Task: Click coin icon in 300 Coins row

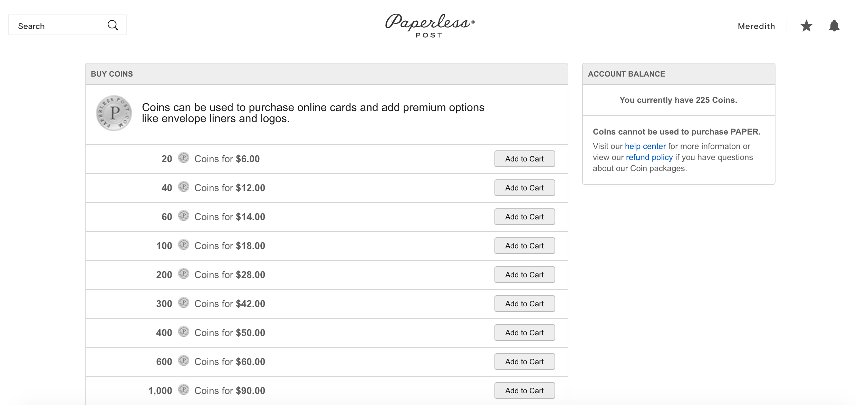Action: point(184,303)
